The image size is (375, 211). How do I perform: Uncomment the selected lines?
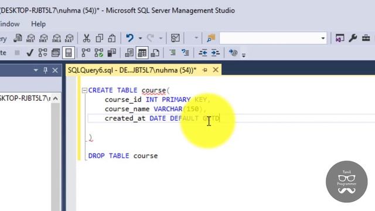(185, 53)
